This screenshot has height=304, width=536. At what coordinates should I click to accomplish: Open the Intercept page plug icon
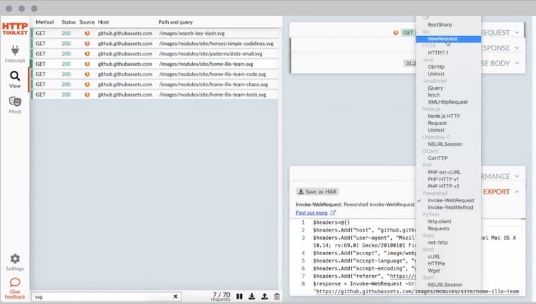(x=15, y=50)
